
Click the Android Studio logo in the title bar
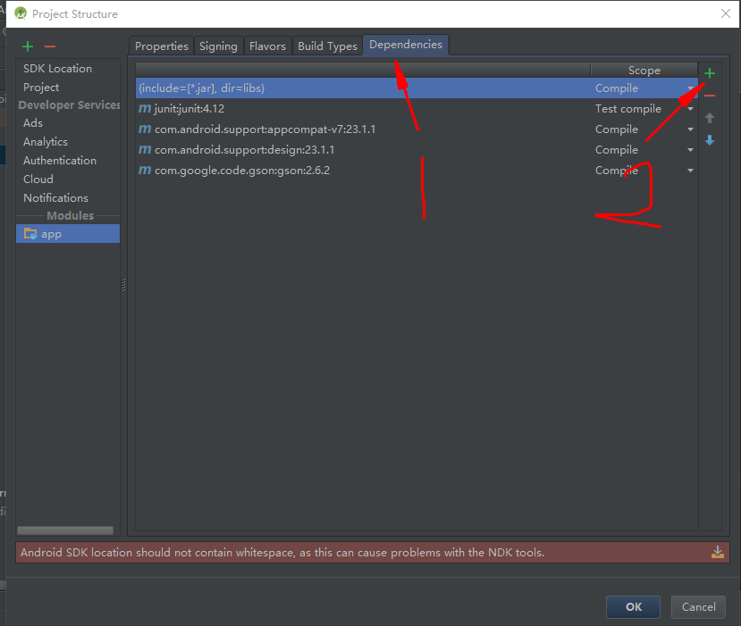(20, 13)
